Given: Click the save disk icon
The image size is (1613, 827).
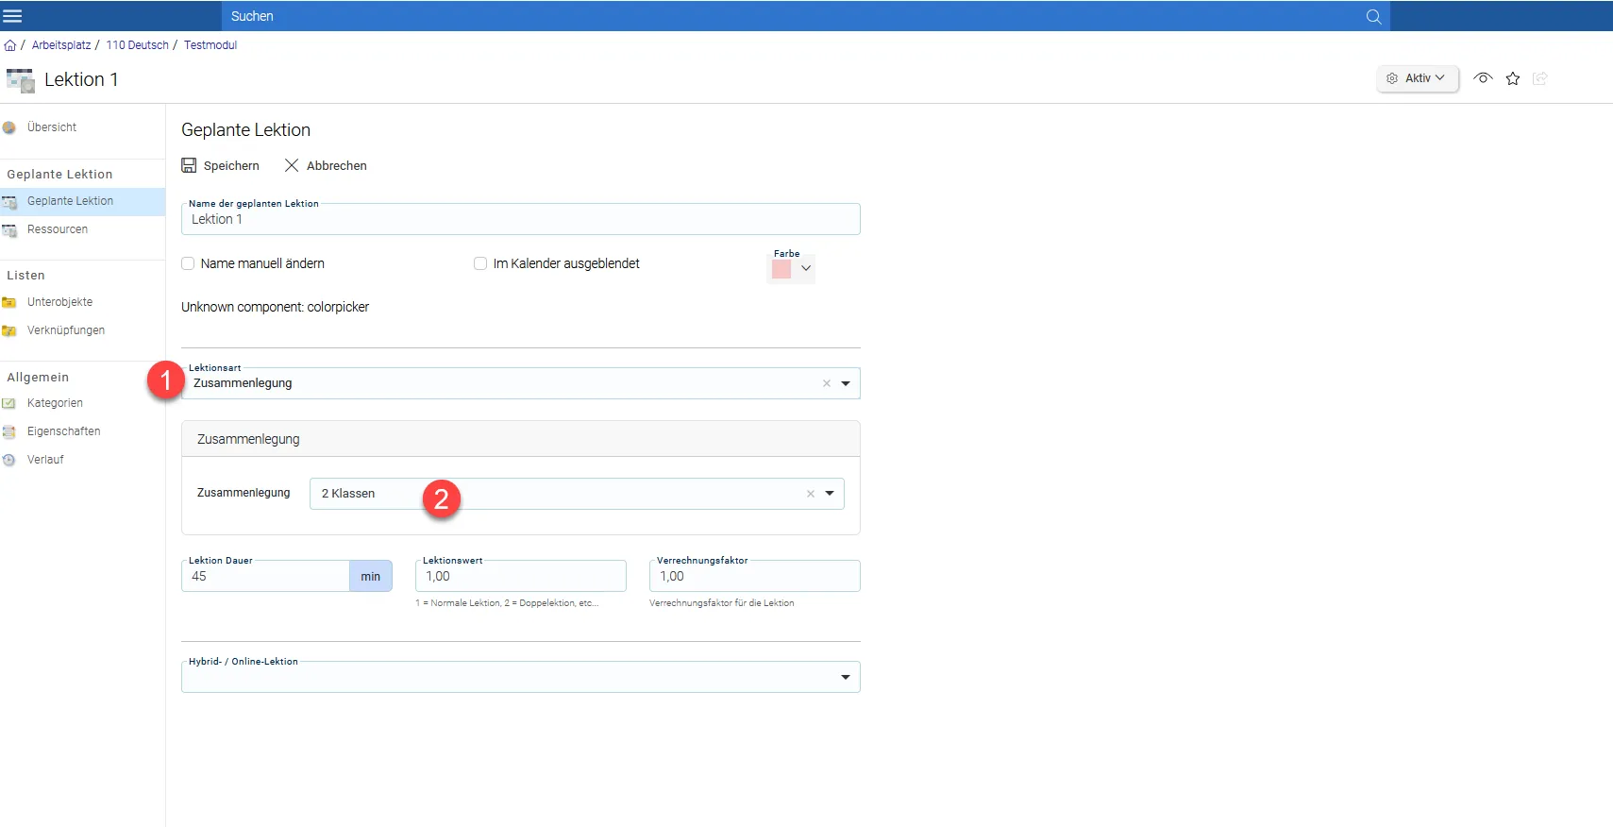Looking at the screenshot, I should 189,165.
